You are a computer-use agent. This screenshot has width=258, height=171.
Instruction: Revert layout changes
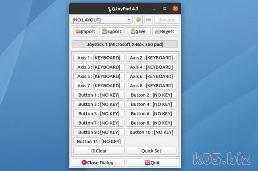click(164, 31)
